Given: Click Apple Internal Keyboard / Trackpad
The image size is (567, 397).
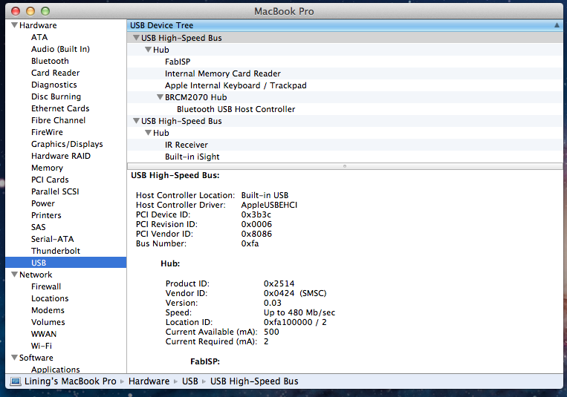Looking at the screenshot, I should click(236, 85).
